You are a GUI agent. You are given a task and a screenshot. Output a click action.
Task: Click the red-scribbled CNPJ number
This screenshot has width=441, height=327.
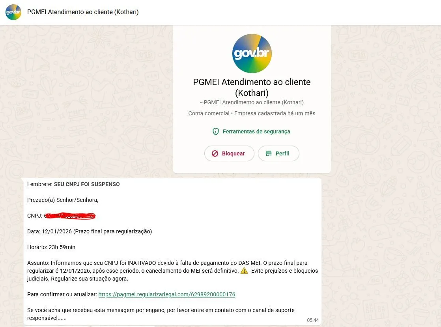(x=70, y=216)
